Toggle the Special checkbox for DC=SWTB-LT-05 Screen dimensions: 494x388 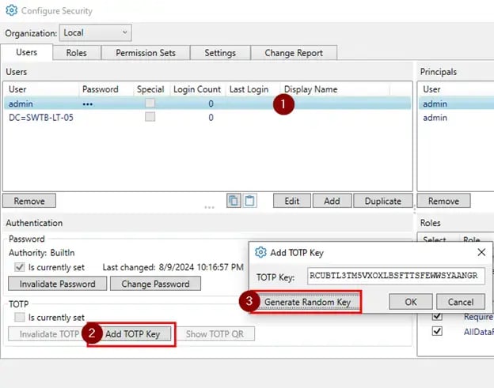[x=150, y=117]
